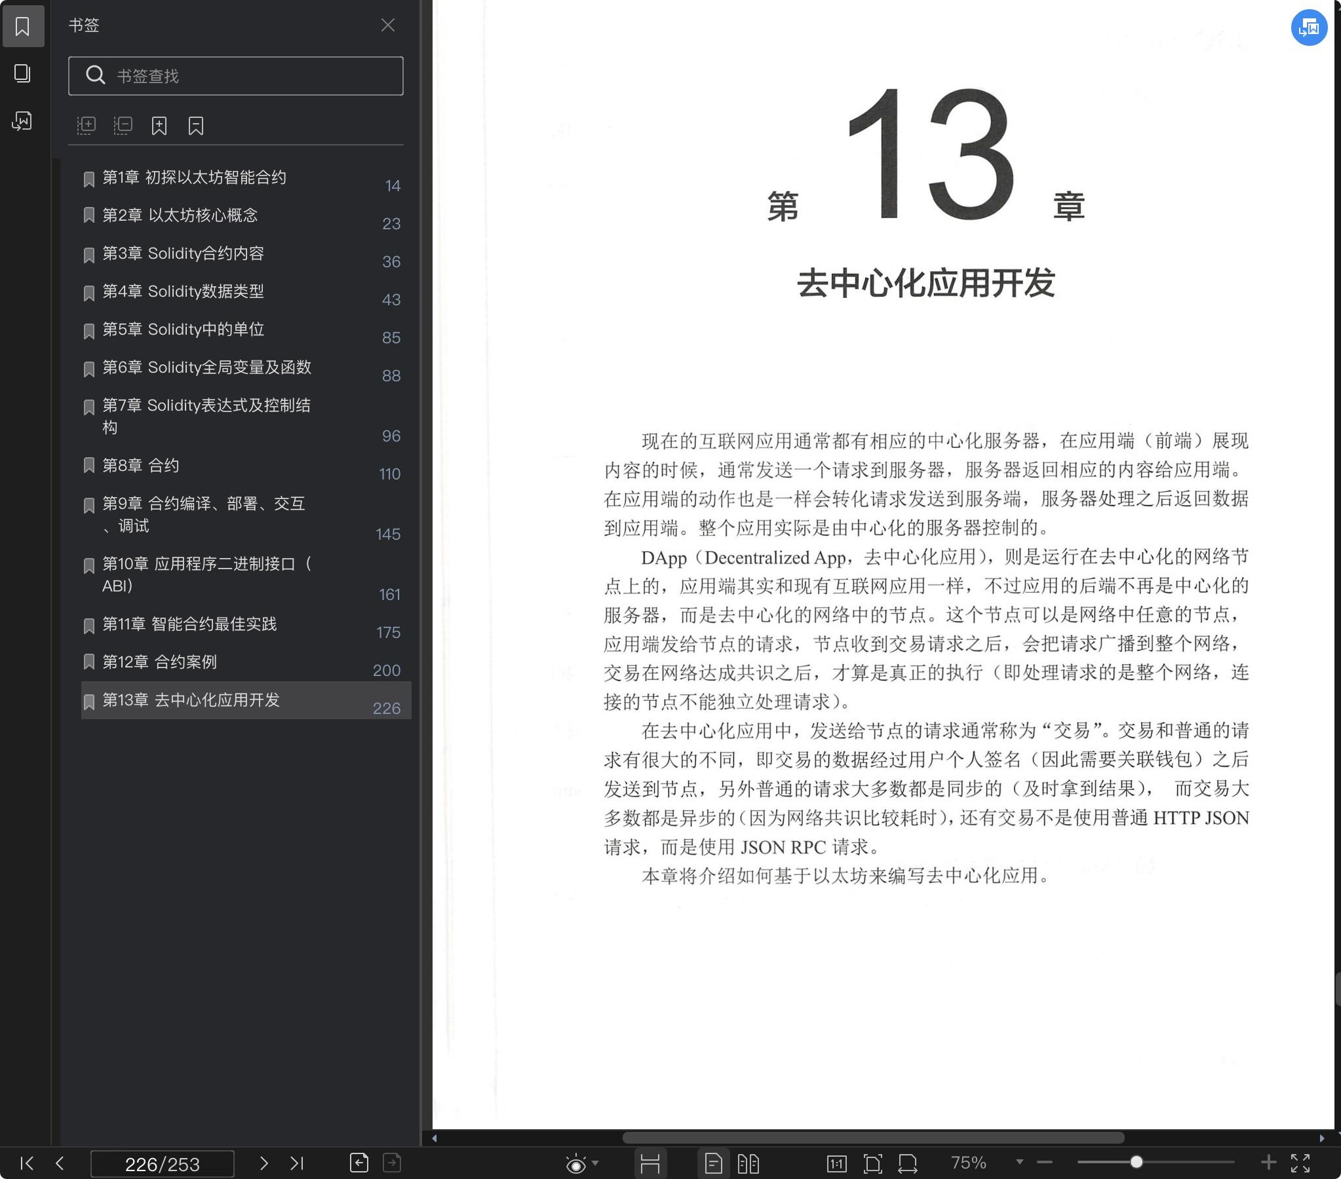This screenshot has height=1179, width=1341.
Task: Open bookmark 第3章 Solidity合约内容
Action: tap(246, 254)
